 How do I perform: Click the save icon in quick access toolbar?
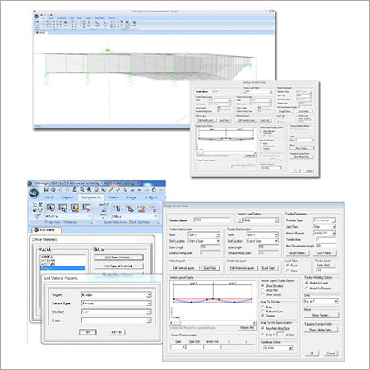click(46, 190)
